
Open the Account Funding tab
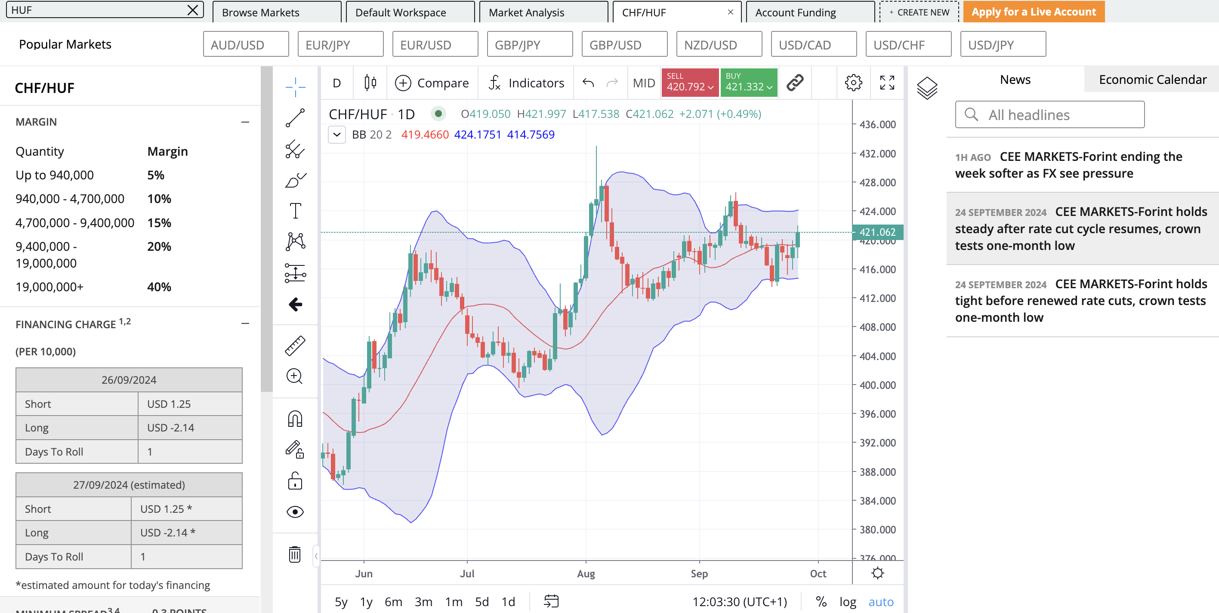point(811,12)
